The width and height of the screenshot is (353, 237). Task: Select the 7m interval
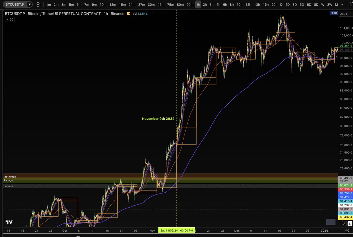coord(86,5)
